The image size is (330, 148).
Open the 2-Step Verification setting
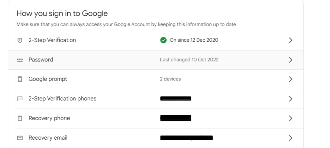click(52, 40)
